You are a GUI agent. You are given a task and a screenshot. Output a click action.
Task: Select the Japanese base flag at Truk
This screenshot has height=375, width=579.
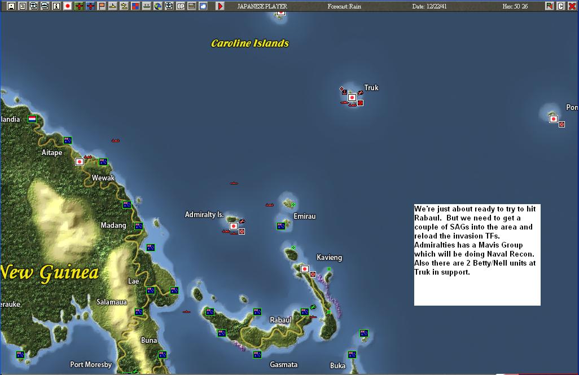(x=352, y=98)
